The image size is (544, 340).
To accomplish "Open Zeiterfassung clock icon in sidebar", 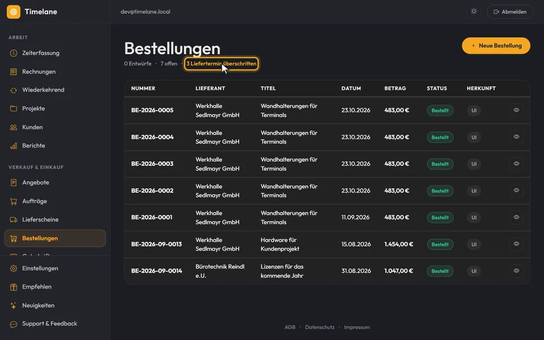I will (14, 53).
